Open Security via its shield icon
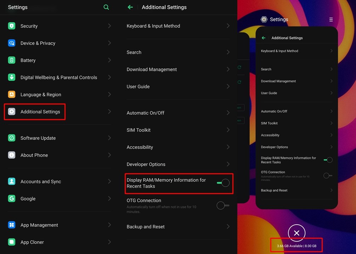Image resolution: width=356 pixels, height=254 pixels. [12, 26]
